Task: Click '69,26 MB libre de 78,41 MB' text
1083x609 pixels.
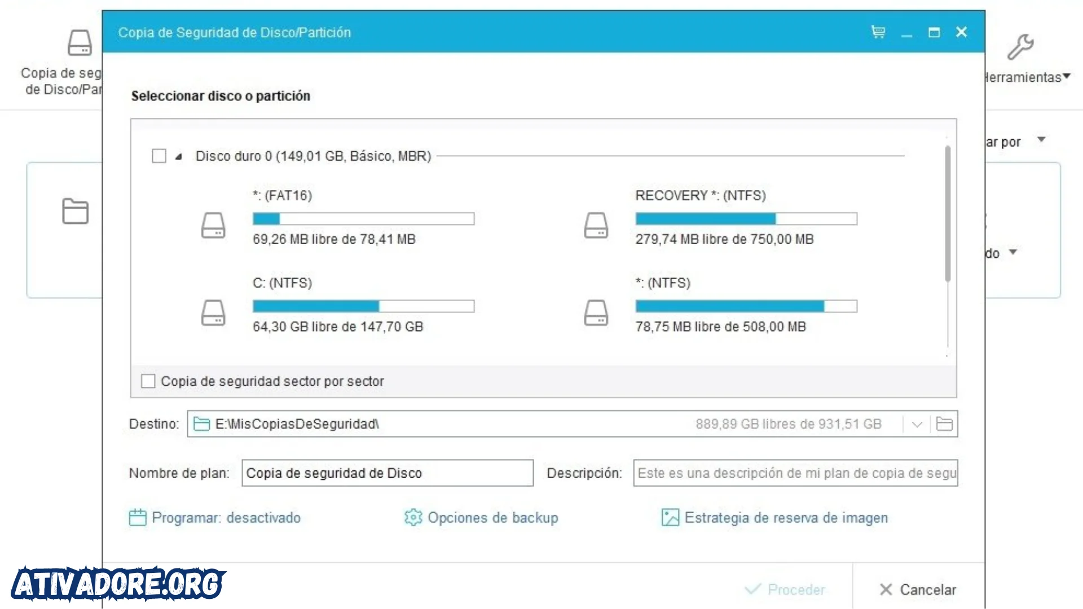Action: 334,239
